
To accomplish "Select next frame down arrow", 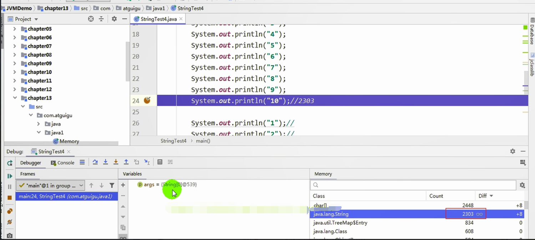I will (101, 185).
